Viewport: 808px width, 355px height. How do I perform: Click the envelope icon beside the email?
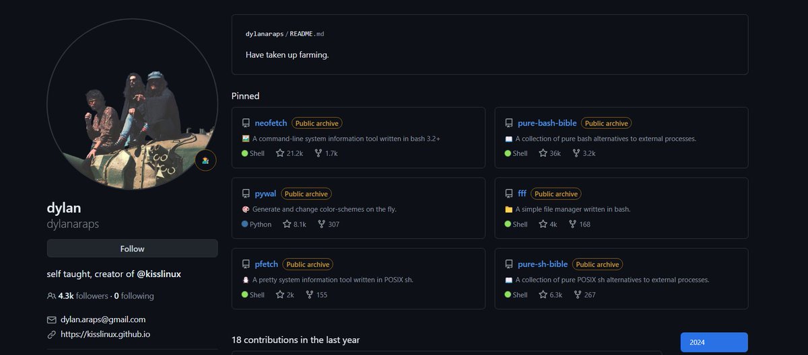[51, 320]
